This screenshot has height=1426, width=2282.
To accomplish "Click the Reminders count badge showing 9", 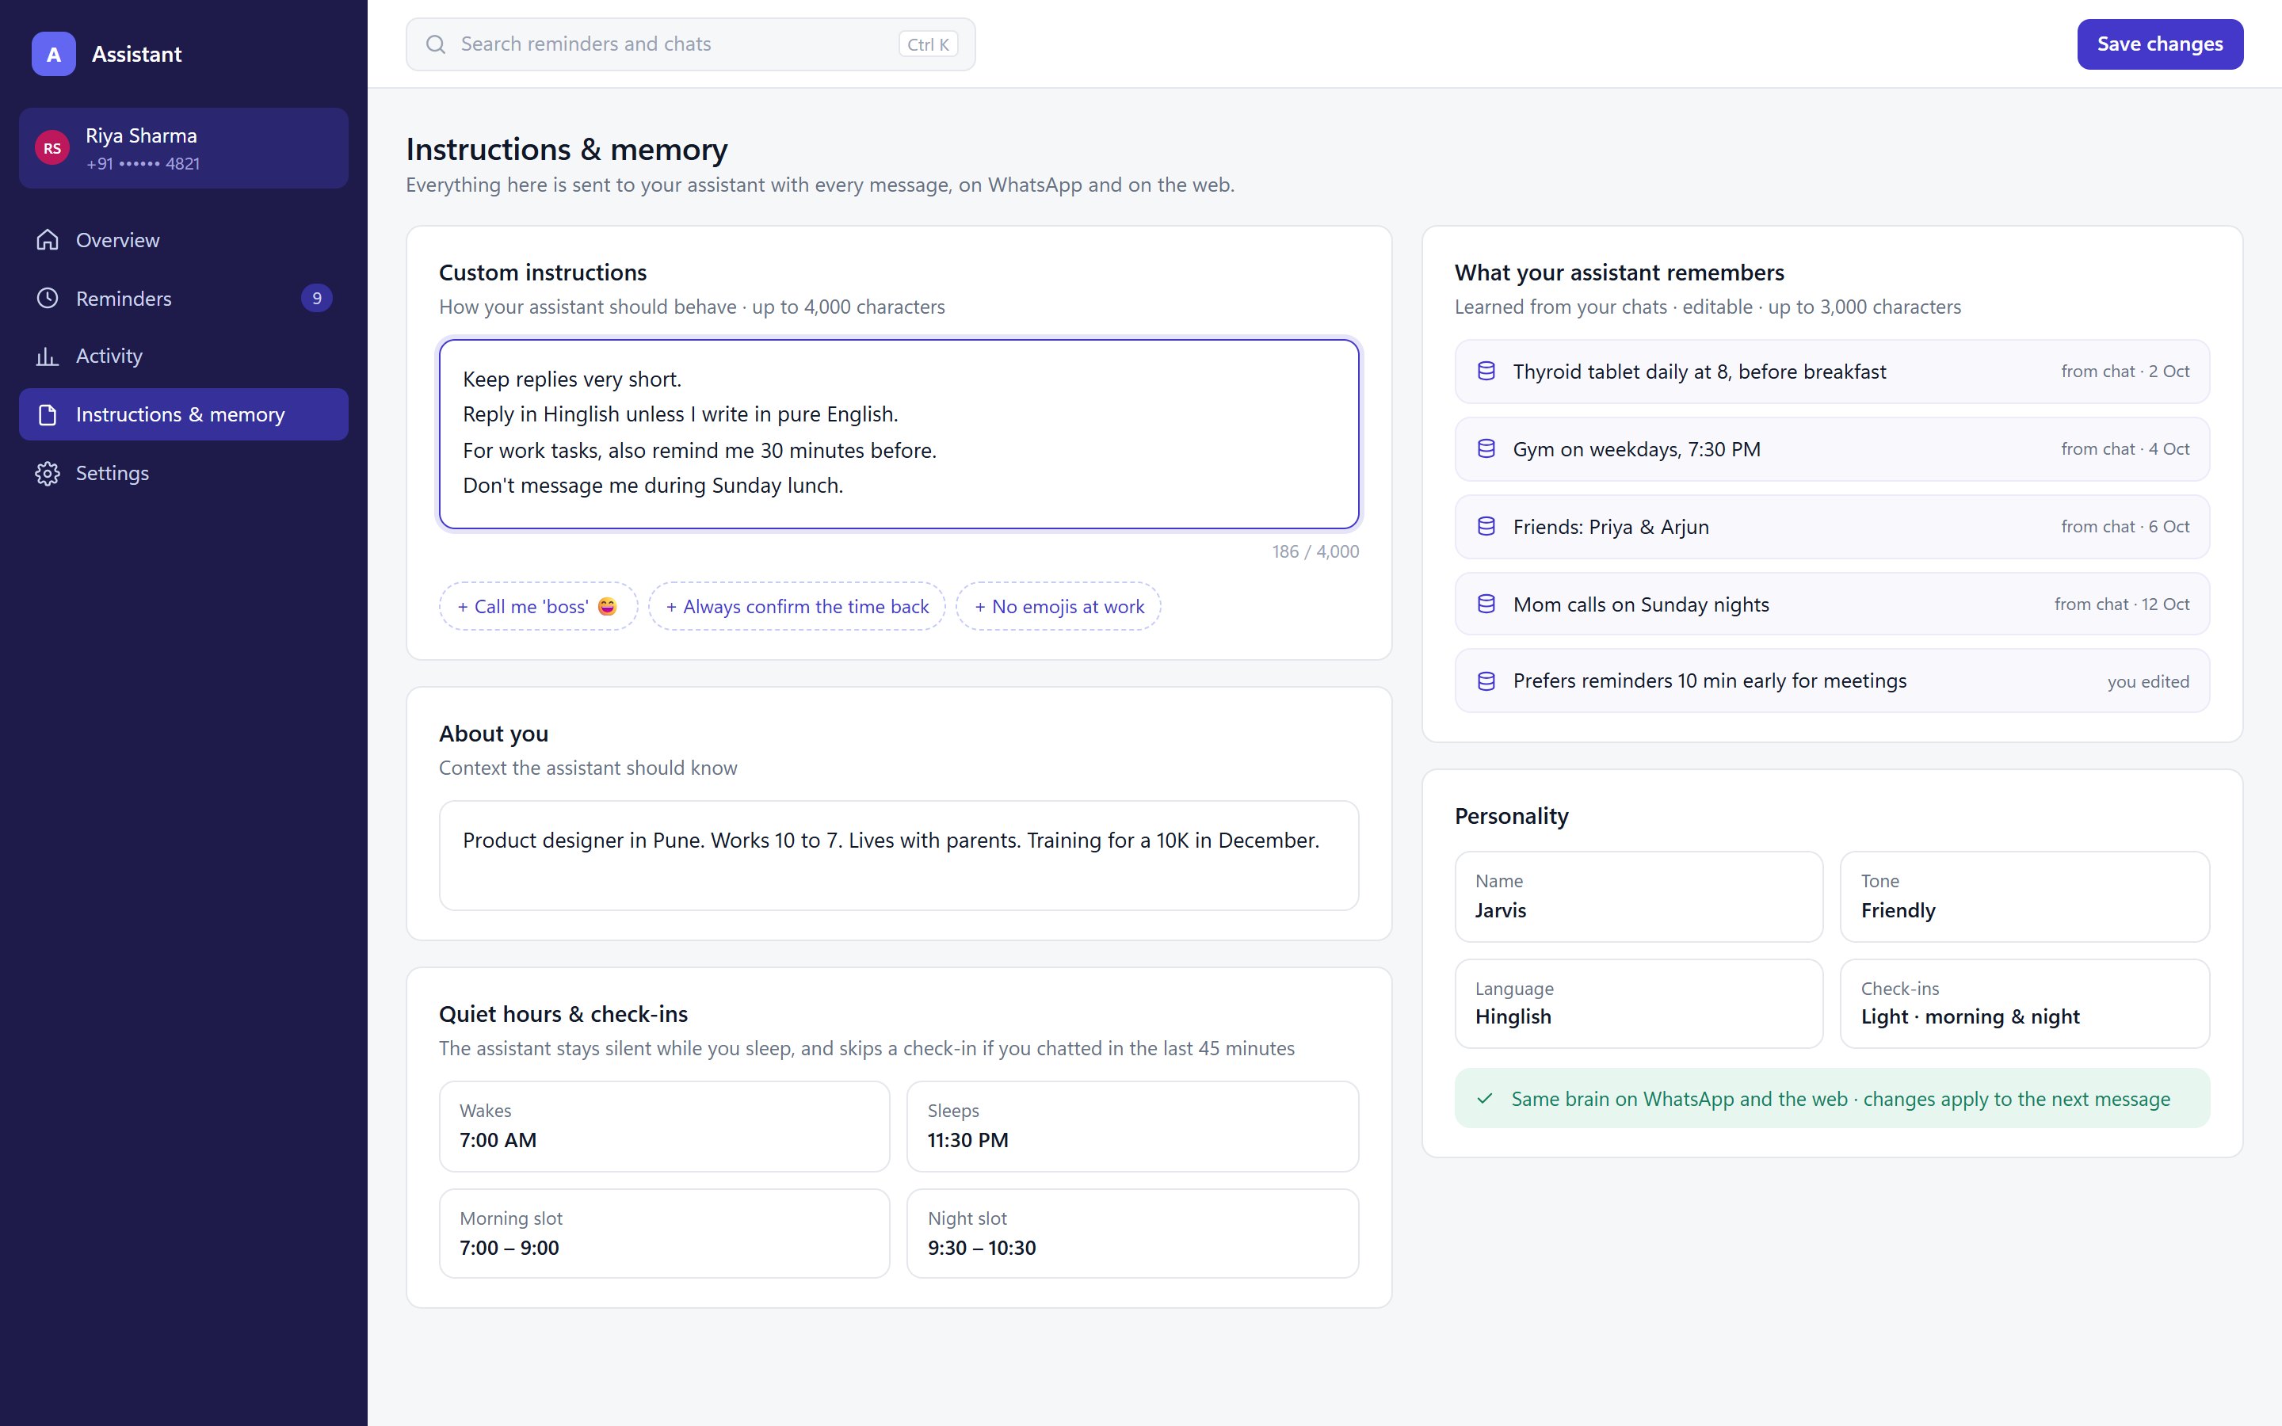I will (317, 298).
